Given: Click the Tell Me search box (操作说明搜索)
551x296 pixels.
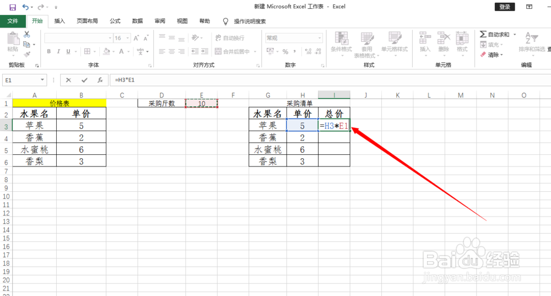Looking at the screenshot, I should (250, 21).
